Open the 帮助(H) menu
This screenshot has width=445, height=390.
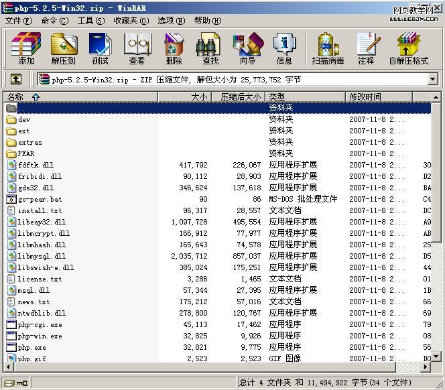click(208, 21)
